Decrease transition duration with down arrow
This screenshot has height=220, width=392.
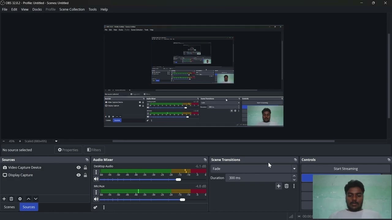[x=294, y=180]
